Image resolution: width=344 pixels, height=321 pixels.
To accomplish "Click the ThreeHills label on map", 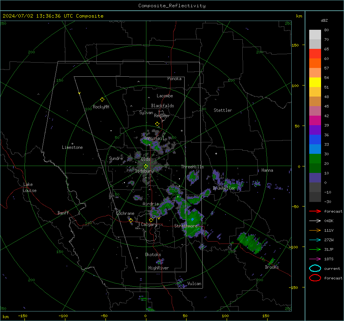I will (192, 167).
